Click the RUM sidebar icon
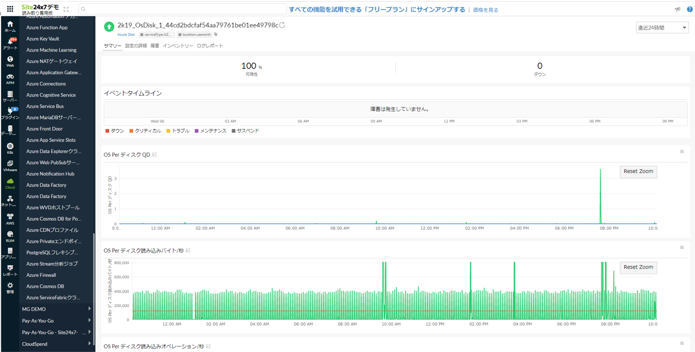Viewport: 695px width, 352px height. tap(9, 237)
